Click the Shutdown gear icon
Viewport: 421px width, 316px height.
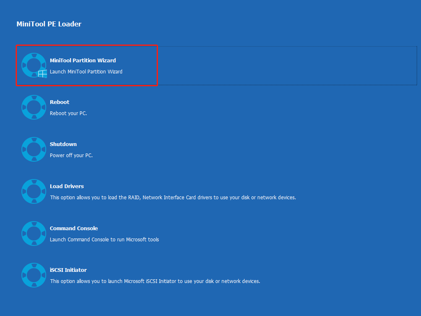pyautogui.click(x=33, y=149)
